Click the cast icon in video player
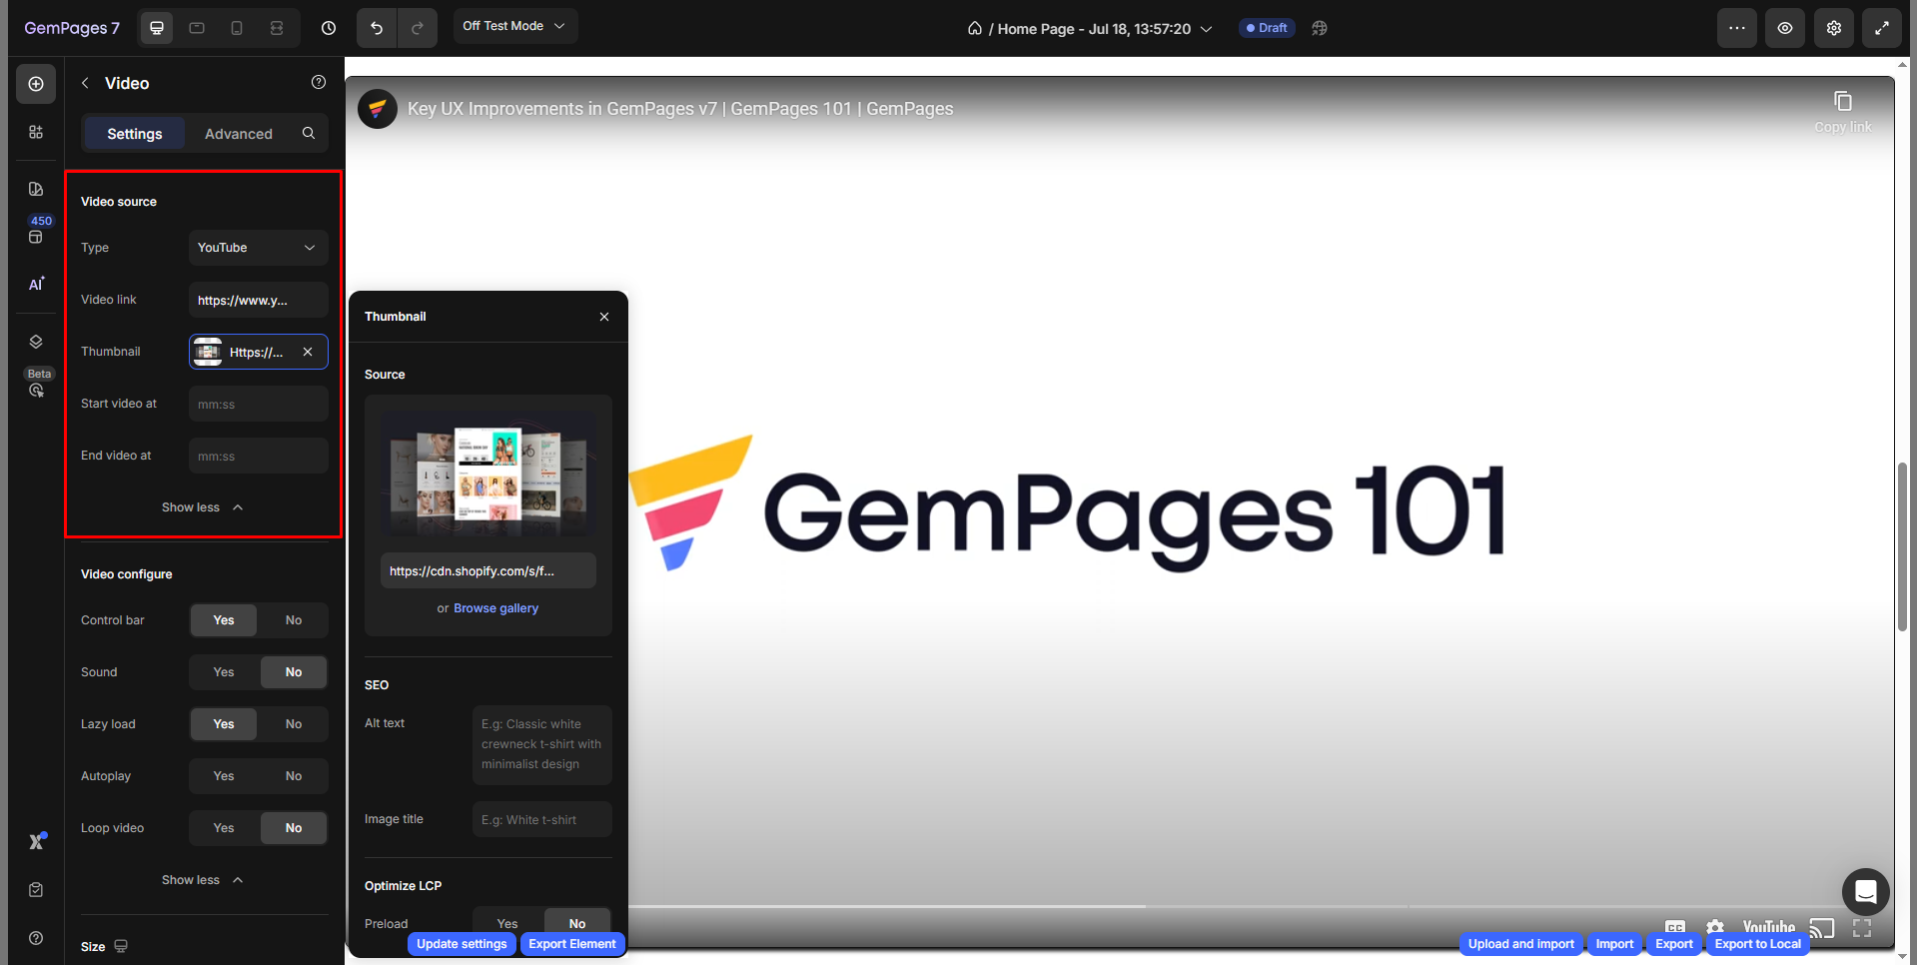Screen dimensions: 1917x965 (1822, 929)
